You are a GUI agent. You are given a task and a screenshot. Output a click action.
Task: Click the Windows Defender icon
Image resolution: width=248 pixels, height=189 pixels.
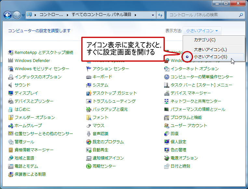[x=11, y=60]
